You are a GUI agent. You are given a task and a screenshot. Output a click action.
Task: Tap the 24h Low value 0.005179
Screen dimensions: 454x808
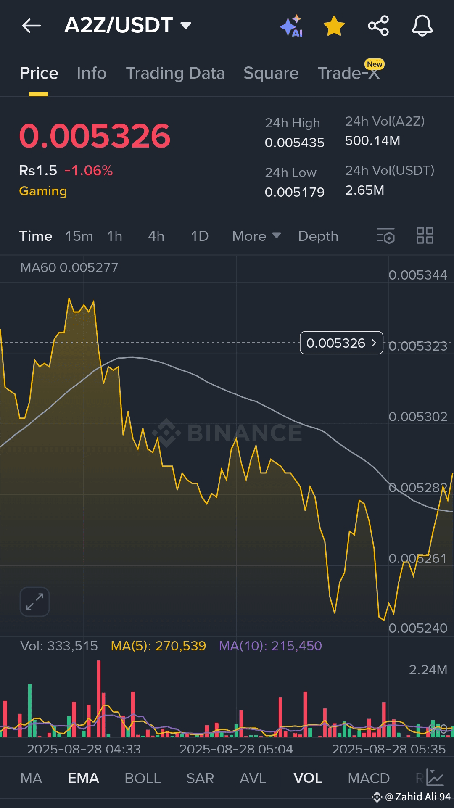295,193
